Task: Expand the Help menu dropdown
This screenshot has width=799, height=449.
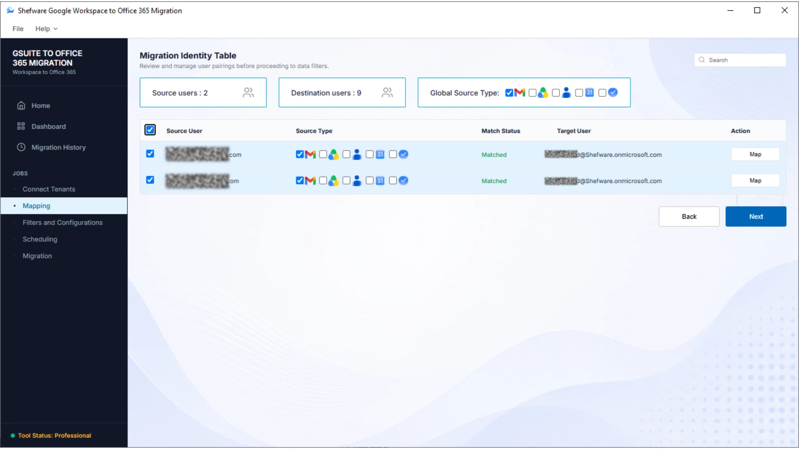Action: 47,29
